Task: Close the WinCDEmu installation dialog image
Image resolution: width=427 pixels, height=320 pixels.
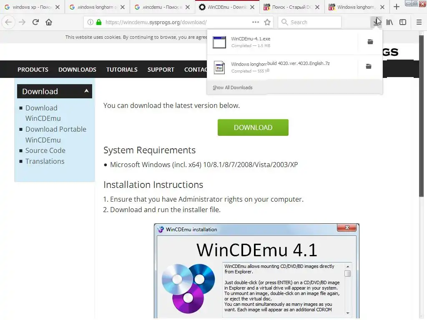Action: [x=347, y=228]
